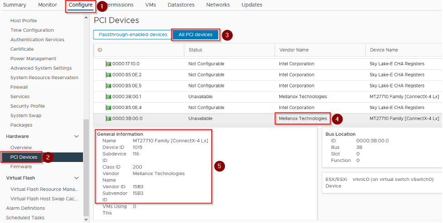Select row ID 0000:85:0E.4
Image resolution: width=443 pixels, height=223 pixels.
click(127, 108)
